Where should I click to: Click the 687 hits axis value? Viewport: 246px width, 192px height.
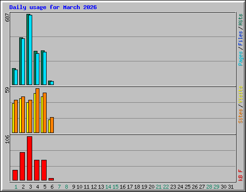7,18
